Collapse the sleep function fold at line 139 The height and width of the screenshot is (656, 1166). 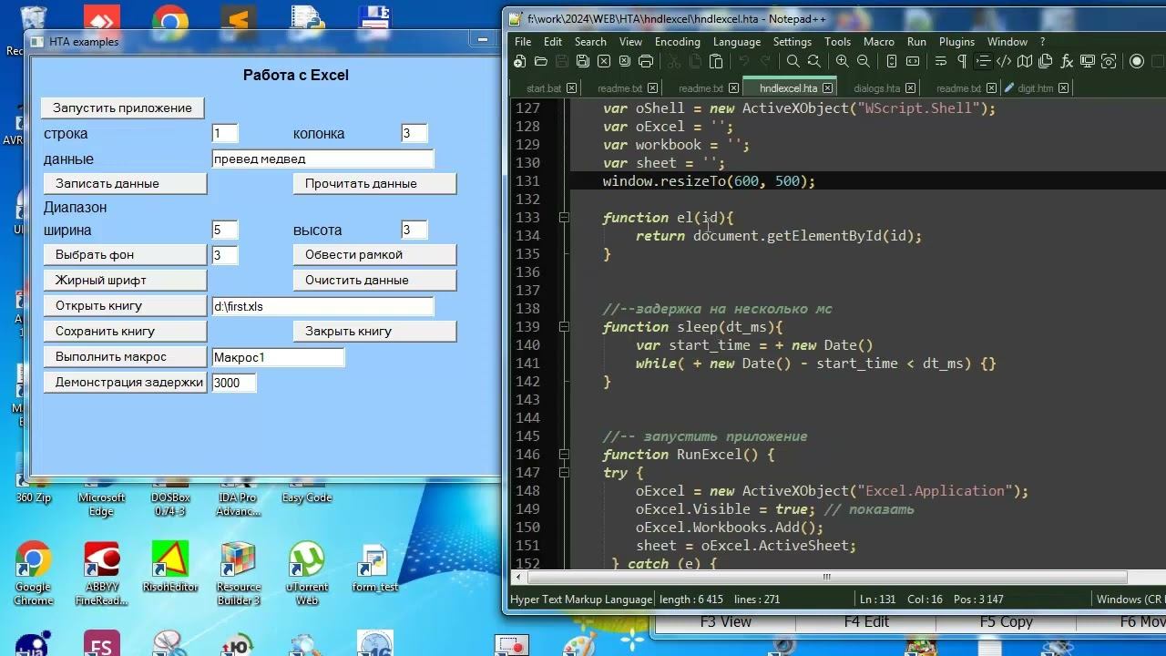click(x=564, y=327)
